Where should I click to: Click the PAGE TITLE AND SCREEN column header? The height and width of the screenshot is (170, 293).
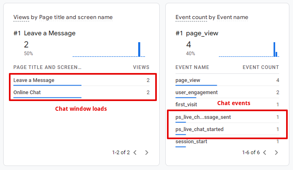tap(47, 67)
